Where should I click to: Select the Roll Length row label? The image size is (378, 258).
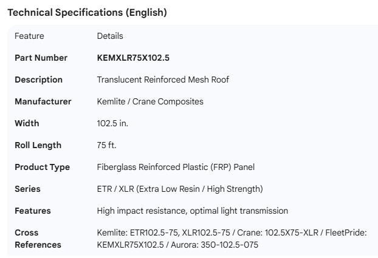tap(38, 145)
